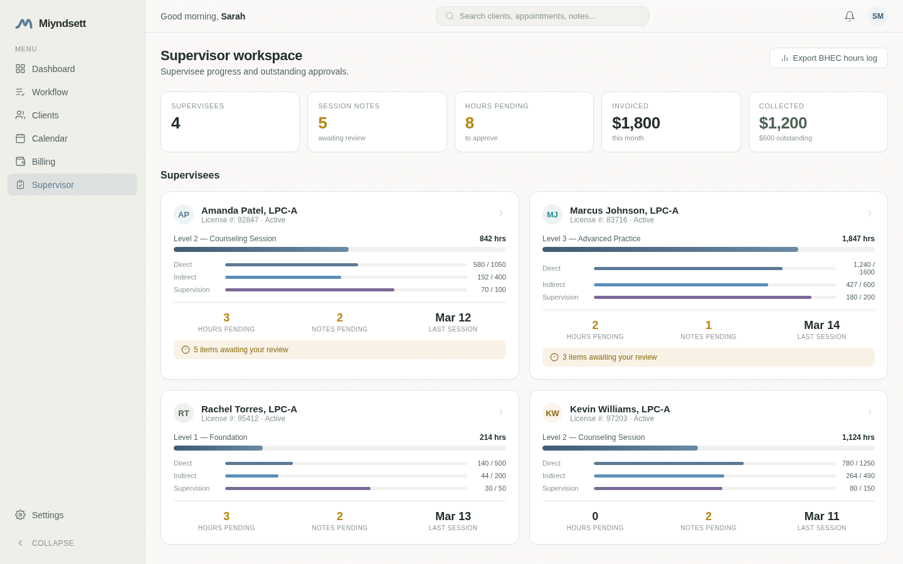Open the Settings gear

pos(19,515)
